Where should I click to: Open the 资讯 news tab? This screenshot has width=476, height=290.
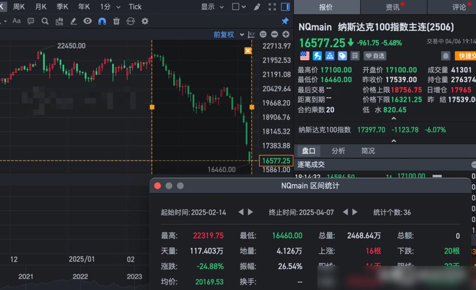tap(394, 7)
